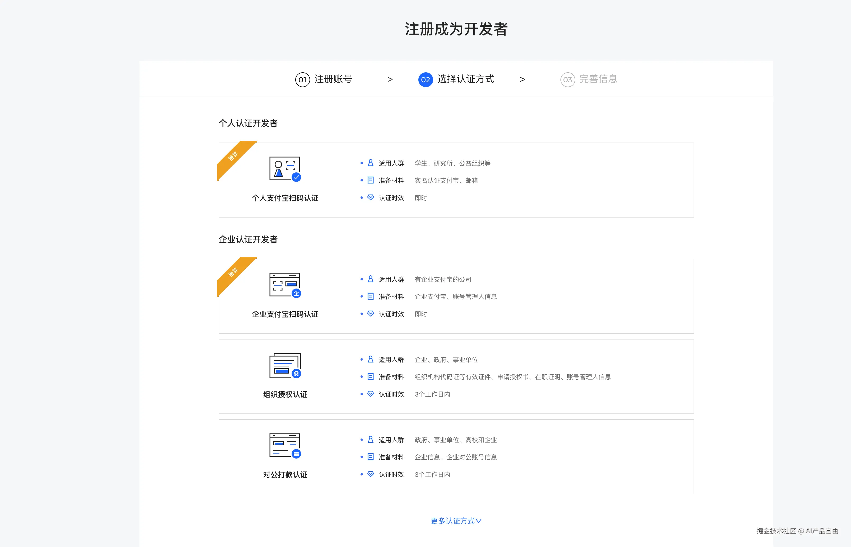Image resolution: width=851 pixels, height=547 pixels.
Task: Click the blue step 02 circle icon
Action: (x=425, y=79)
